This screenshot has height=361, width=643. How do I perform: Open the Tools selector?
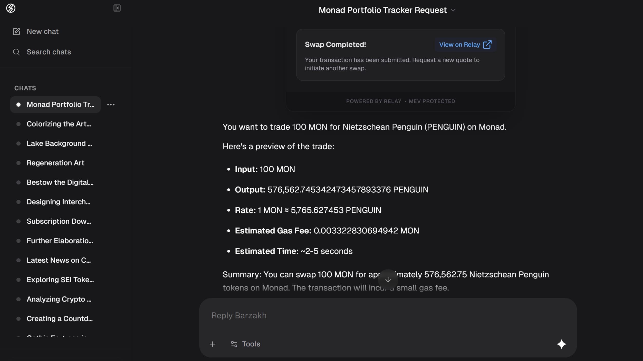coord(245,344)
